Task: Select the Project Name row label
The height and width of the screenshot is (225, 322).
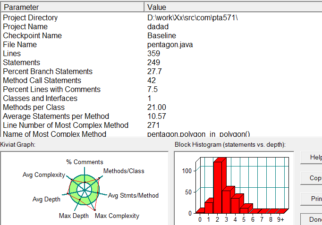Action: (25, 27)
